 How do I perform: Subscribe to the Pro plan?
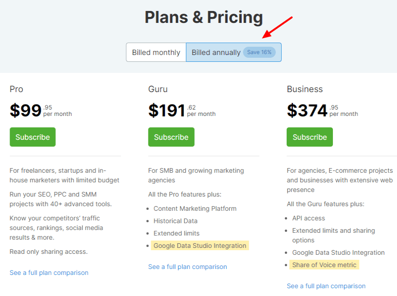(x=33, y=137)
